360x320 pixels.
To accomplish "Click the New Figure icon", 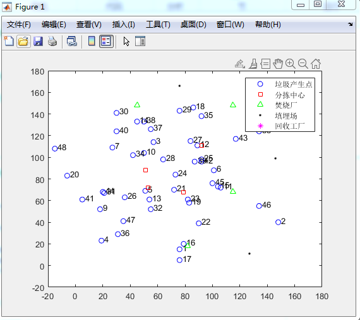I will pos(9,42).
